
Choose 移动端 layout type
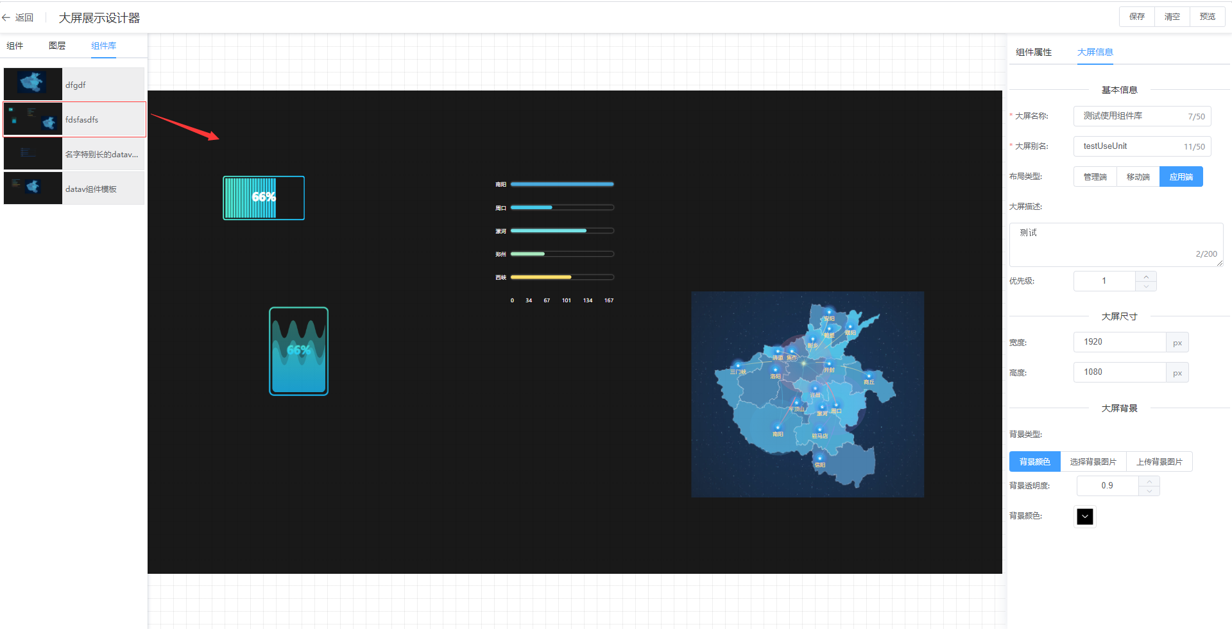coord(1138,177)
